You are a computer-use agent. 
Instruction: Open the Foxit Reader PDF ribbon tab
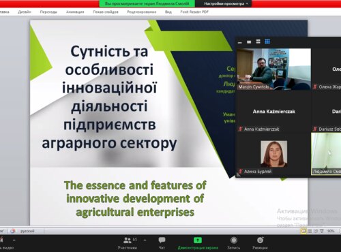pyautogui.click(x=194, y=12)
